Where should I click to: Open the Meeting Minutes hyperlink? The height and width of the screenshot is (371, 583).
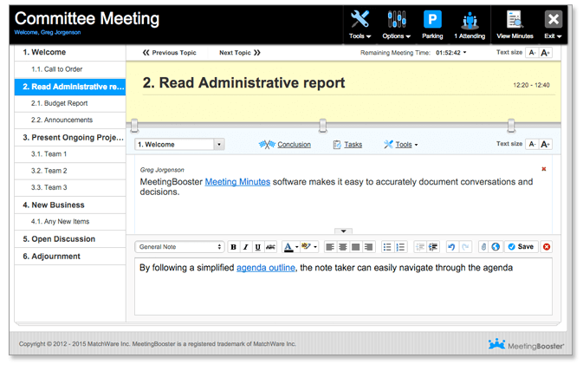[x=237, y=182]
